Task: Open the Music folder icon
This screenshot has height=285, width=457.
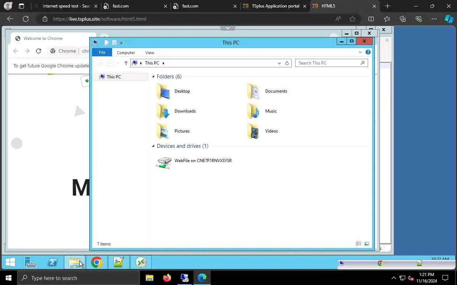Action: point(254,111)
